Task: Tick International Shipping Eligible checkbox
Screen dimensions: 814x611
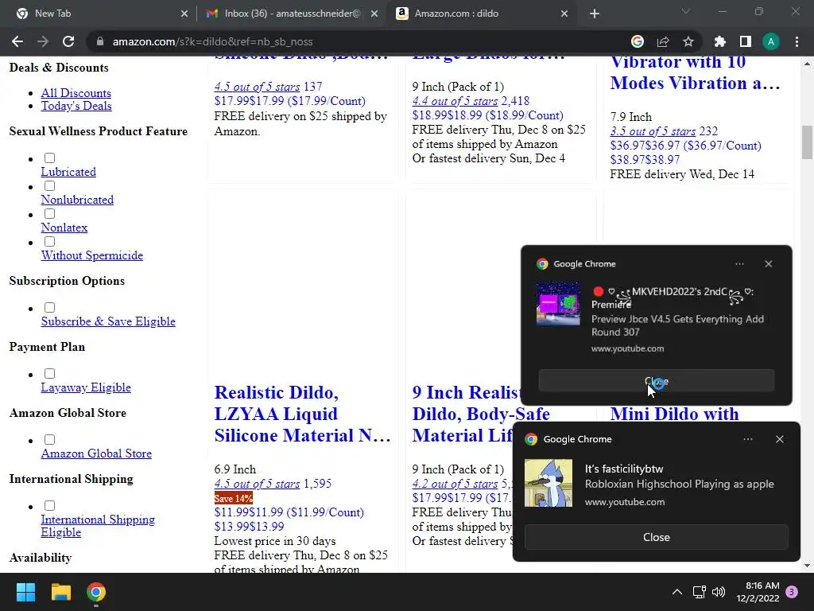Action: [x=50, y=505]
